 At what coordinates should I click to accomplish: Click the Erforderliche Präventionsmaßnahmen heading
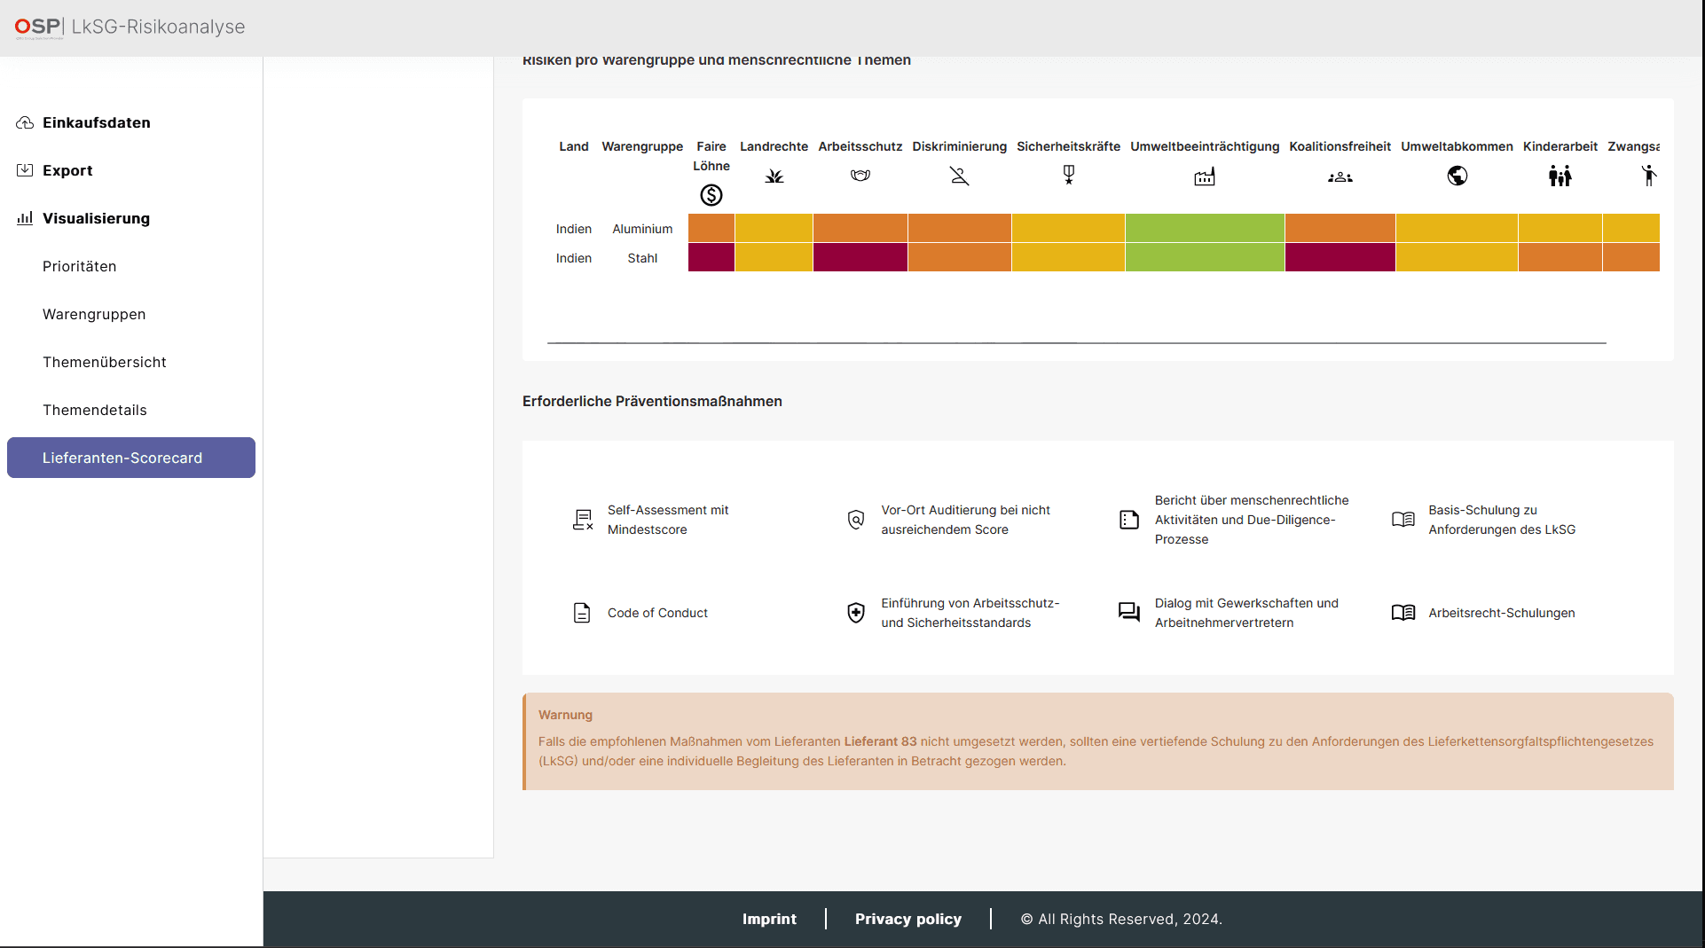[x=652, y=401]
